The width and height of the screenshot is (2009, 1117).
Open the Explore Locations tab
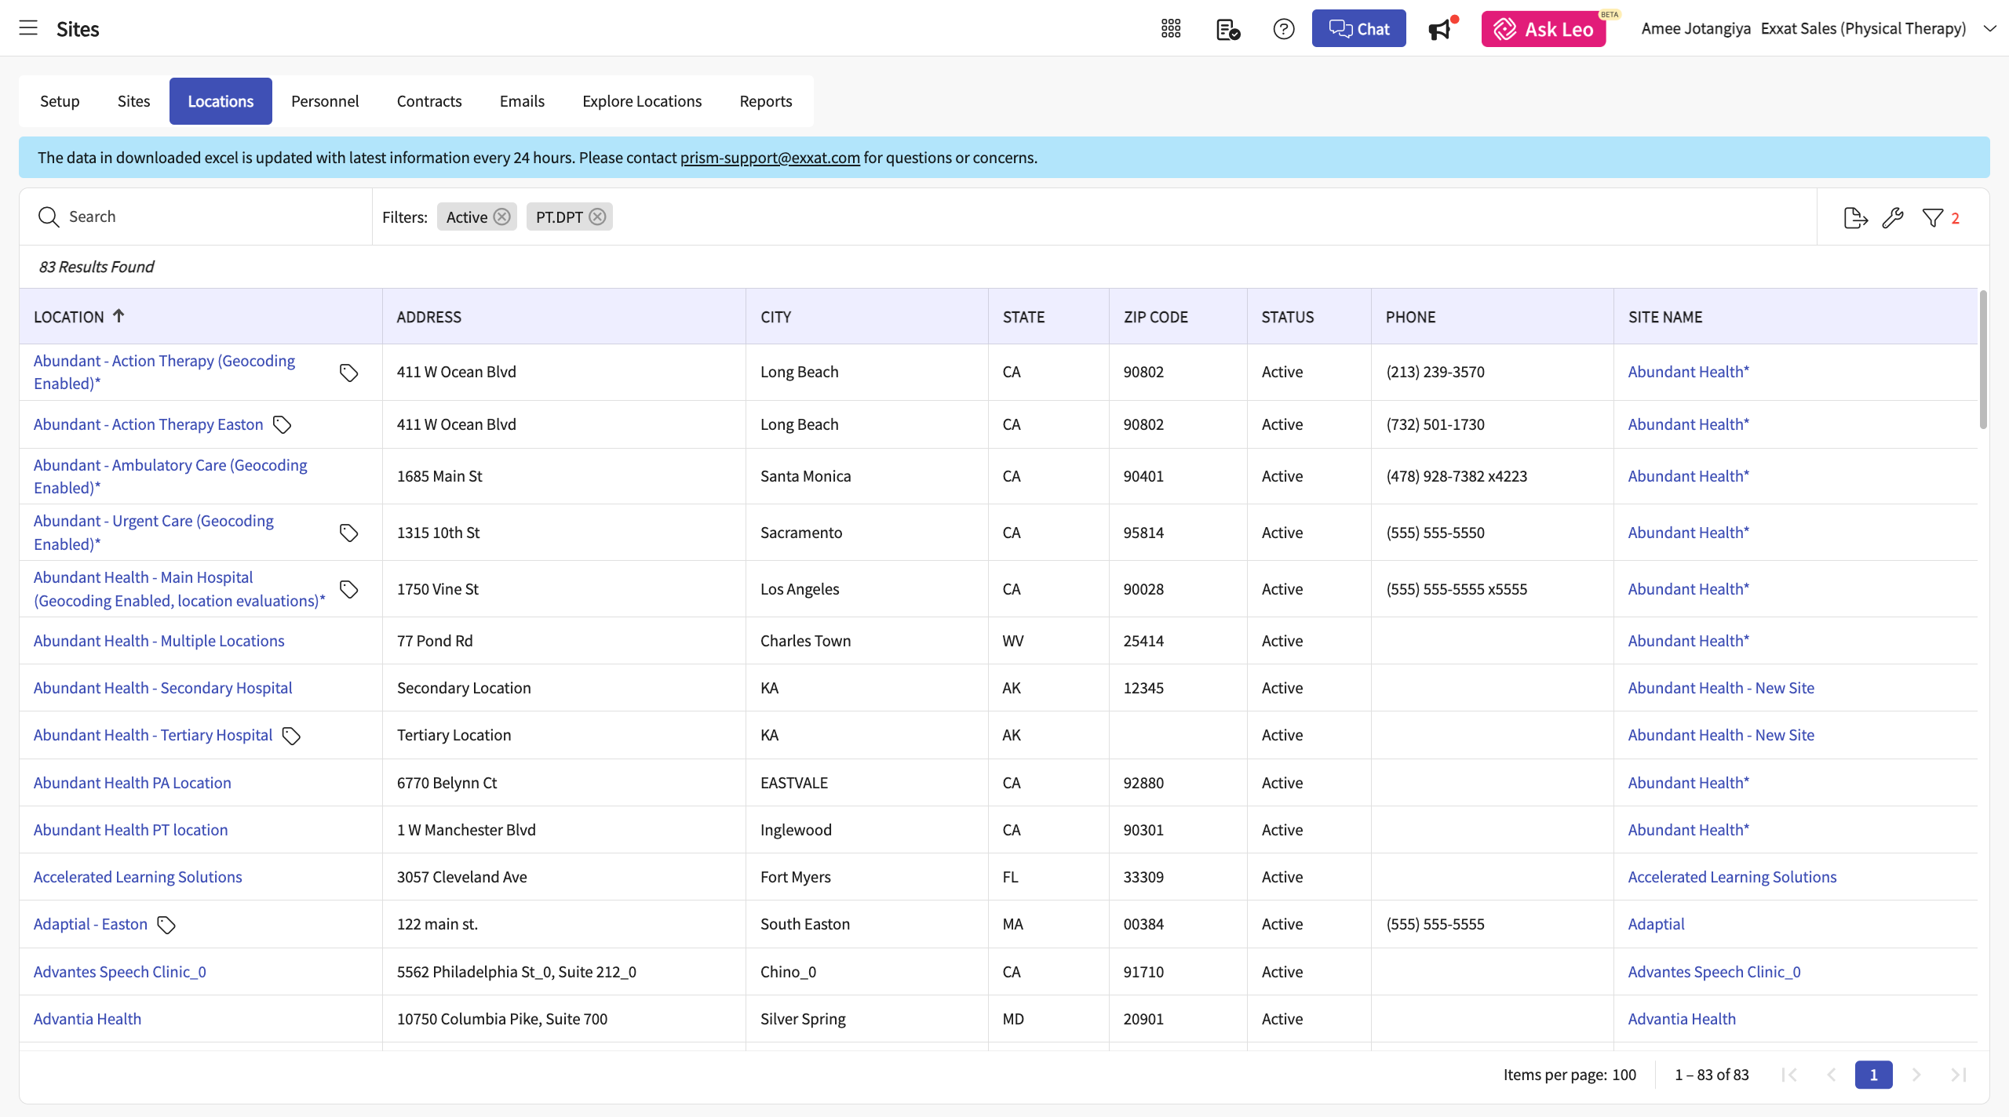click(x=641, y=101)
